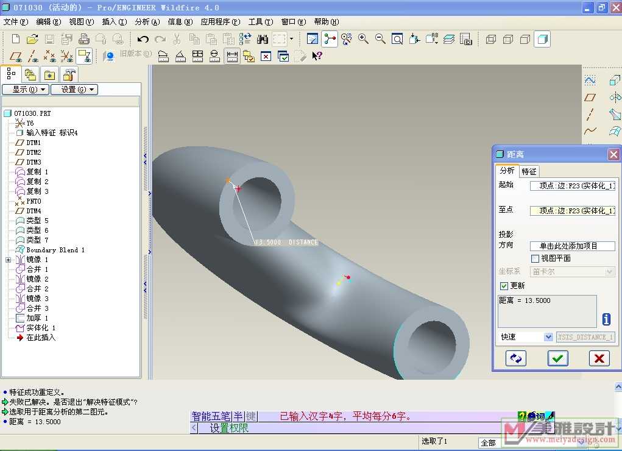Check the 视图平面 checkbox
The image size is (622, 451).
535,258
